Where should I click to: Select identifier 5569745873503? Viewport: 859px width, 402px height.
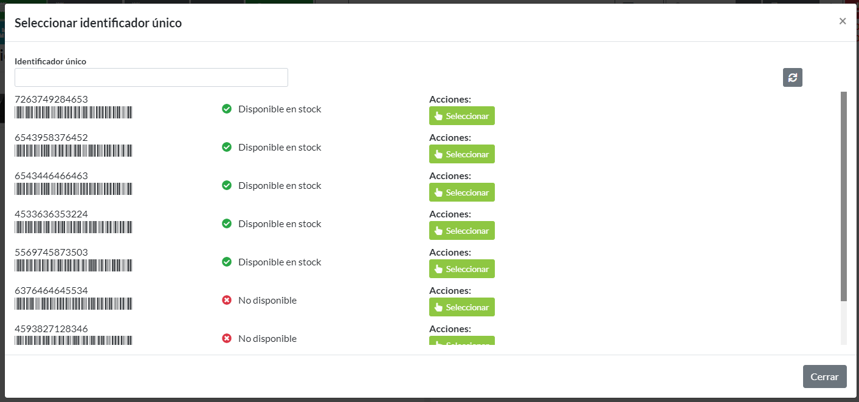[461, 269]
